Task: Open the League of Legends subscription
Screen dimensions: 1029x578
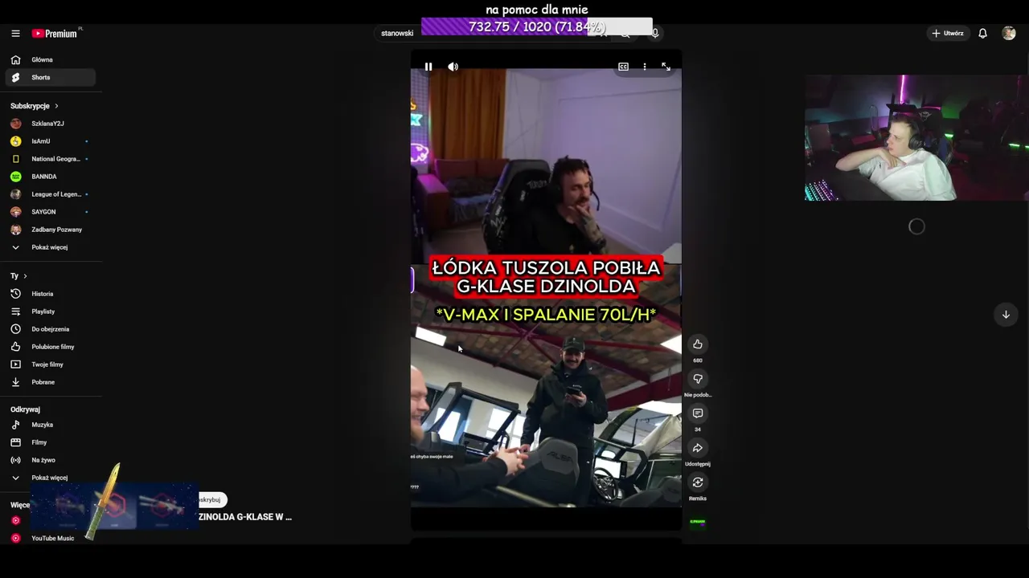Action: click(50, 194)
